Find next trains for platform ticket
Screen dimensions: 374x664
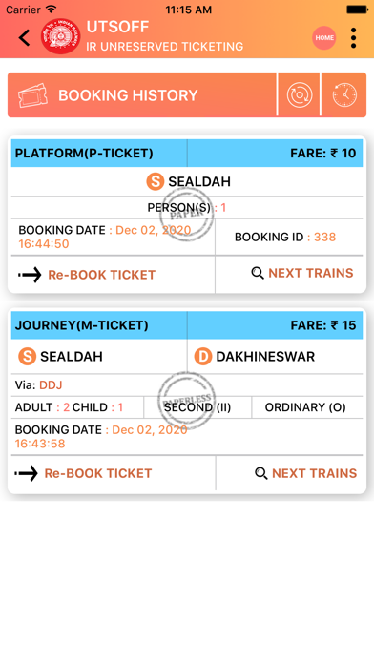[302, 273]
